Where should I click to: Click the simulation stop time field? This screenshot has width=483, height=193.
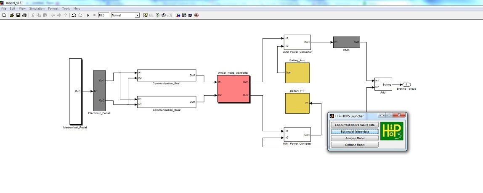click(x=103, y=15)
